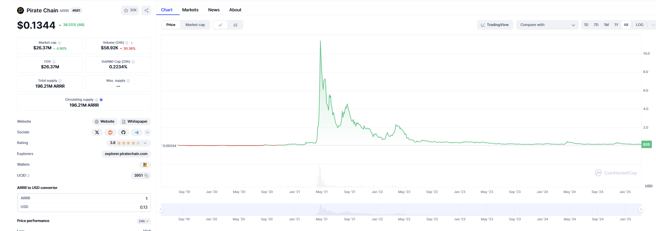656x231 pixels.
Task: Toggle LOG scale on chart
Action: [x=640, y=25]
